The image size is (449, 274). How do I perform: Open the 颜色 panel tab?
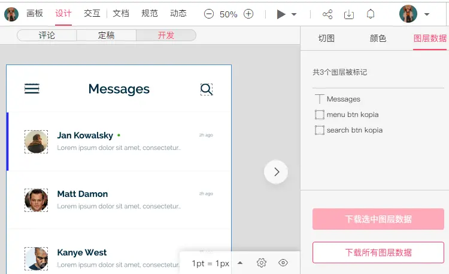378,38
